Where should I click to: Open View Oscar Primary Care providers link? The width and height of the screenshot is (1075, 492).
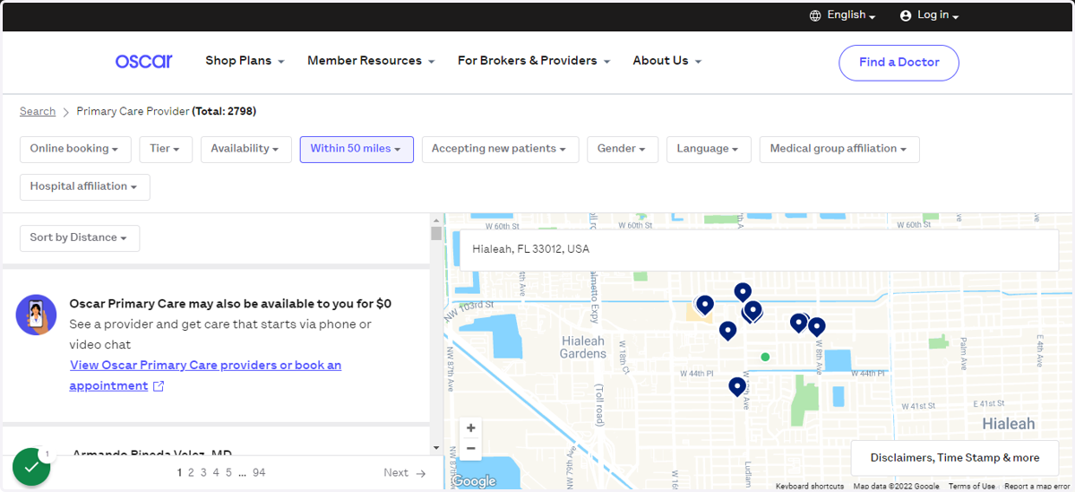[205, 375]
